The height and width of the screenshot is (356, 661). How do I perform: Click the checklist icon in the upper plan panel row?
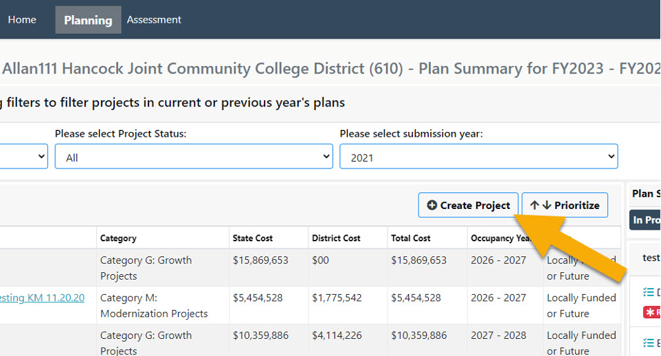tap(649, 292)
